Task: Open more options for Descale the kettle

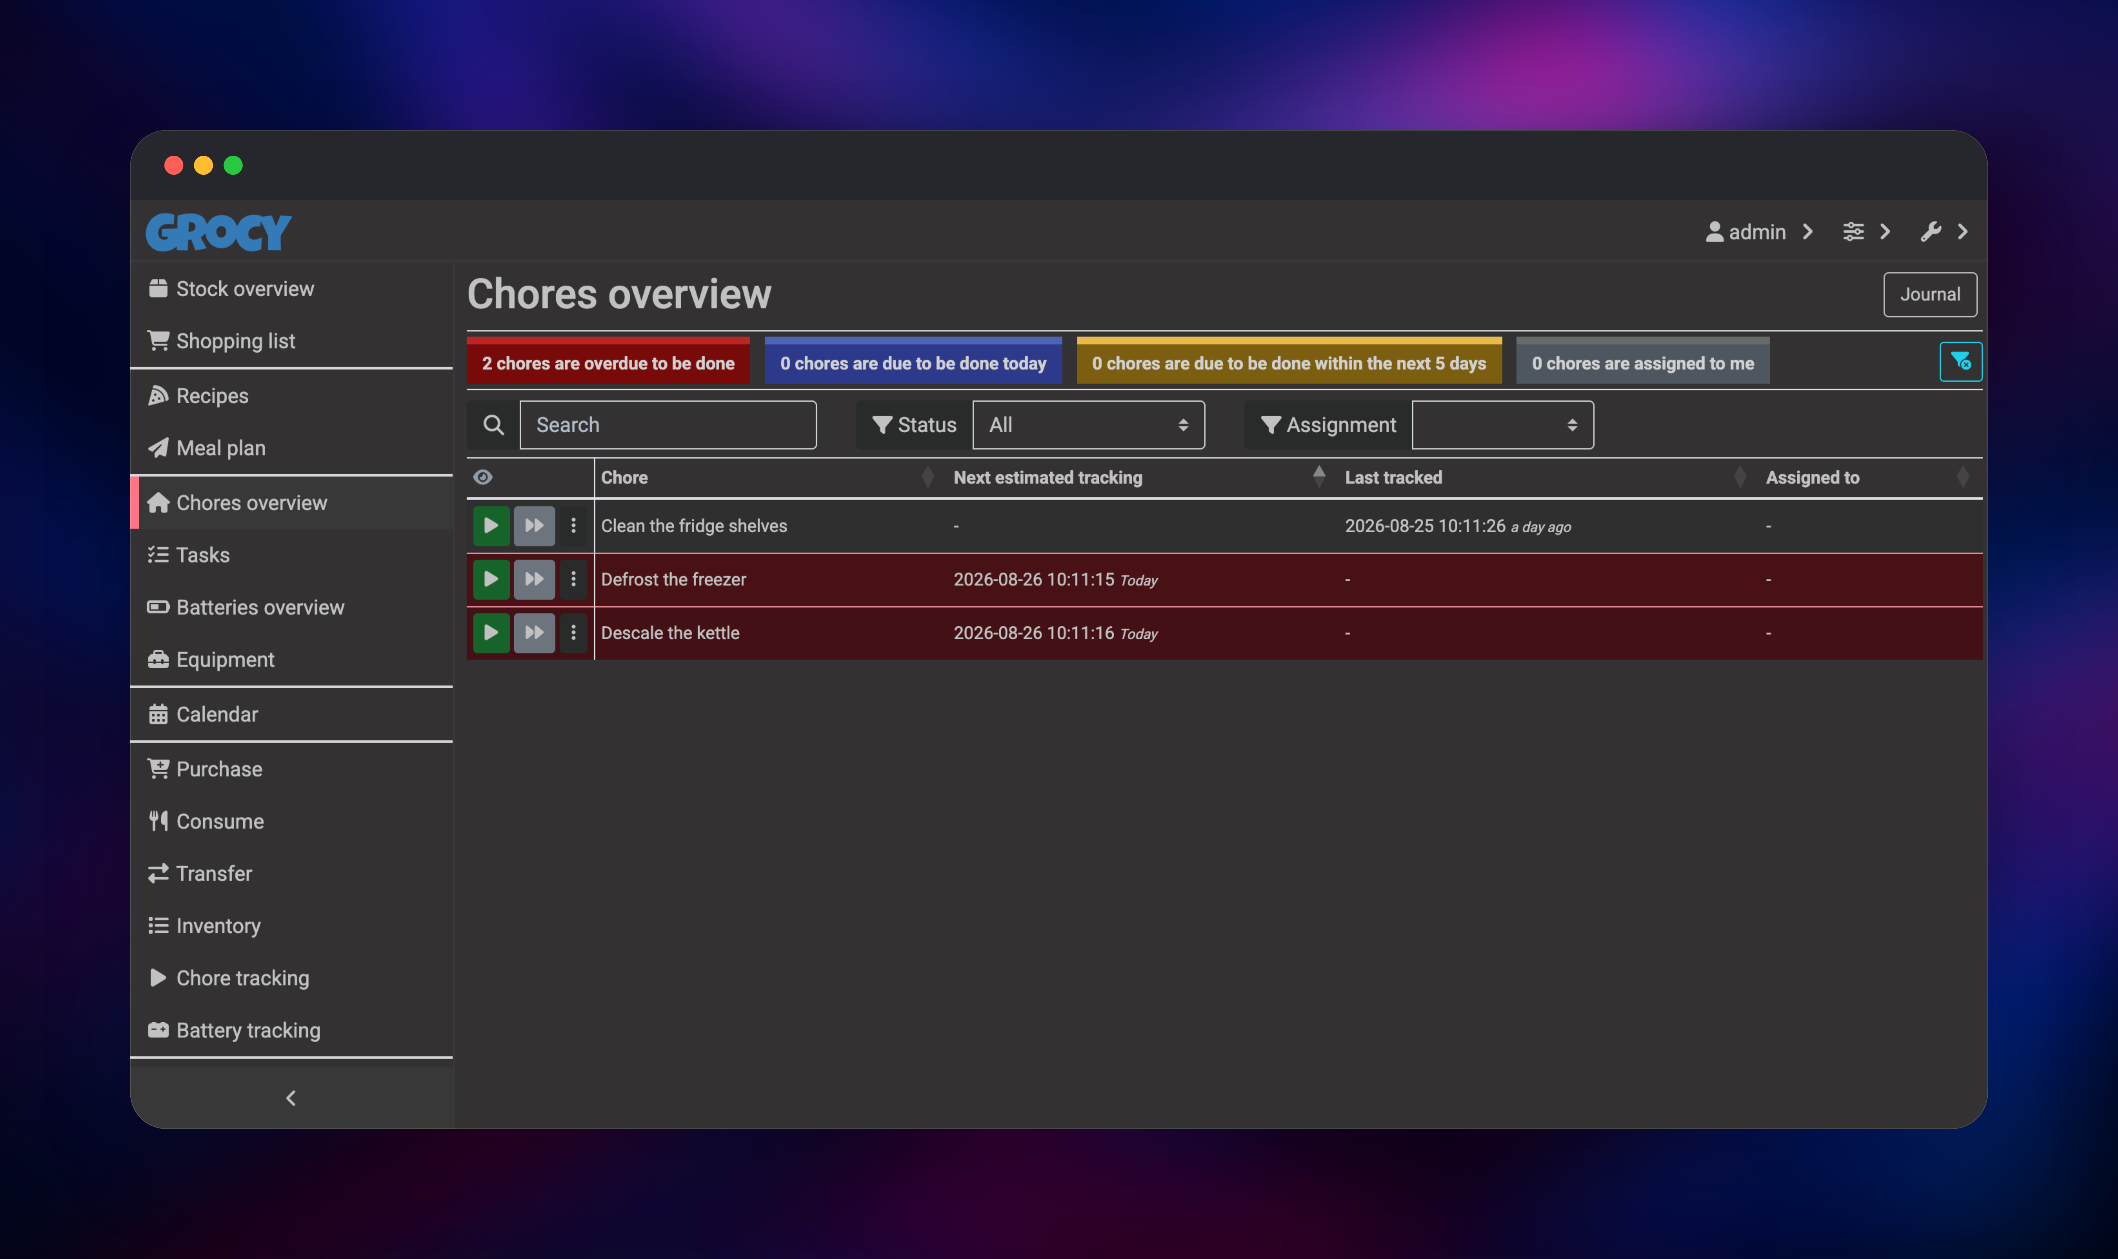Action: pos(574,633)
